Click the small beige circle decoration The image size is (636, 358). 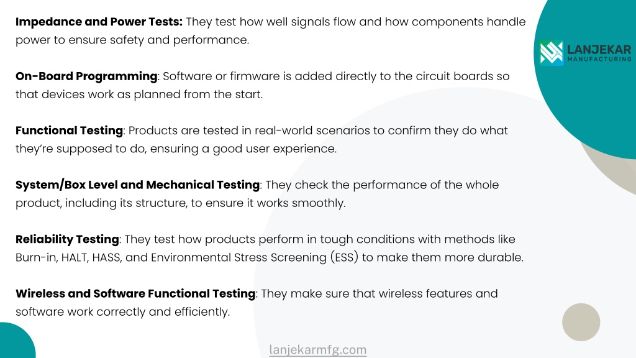581,322
